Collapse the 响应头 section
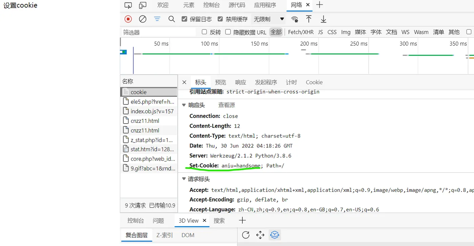474x246 pixels. (x=184, y=105)
